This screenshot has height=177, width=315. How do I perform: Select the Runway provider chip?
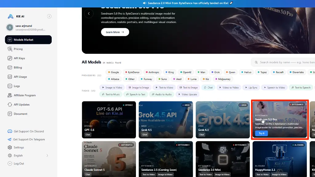click(x=146, y=79)
